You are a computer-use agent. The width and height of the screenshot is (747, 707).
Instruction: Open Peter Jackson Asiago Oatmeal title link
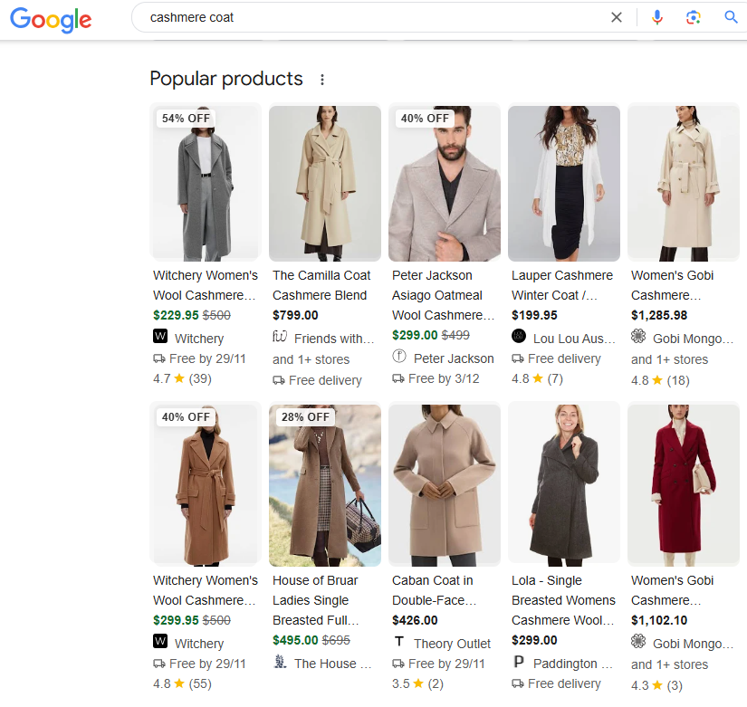pos(443,295)
